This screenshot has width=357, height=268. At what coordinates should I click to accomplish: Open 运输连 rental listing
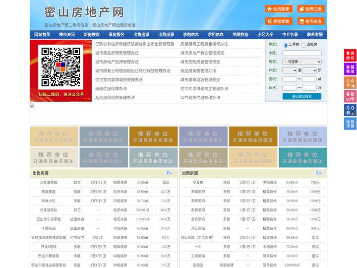point(198,265)
